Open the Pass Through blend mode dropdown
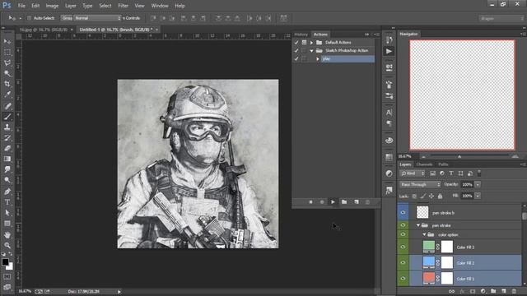 tap(420, 184)
